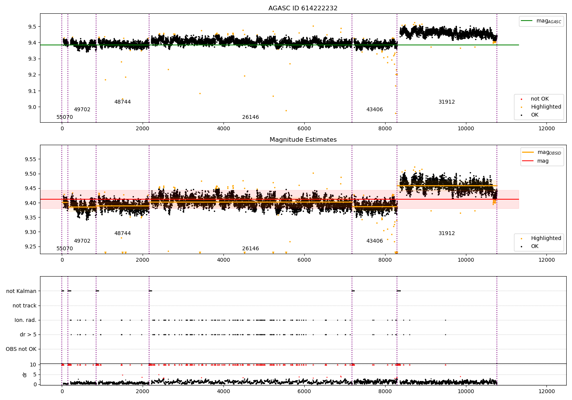Image resolution: width=572 pixels, height=400 pixels.
Task: Click the 'Magnitude Estimates' plot title
Action: (x=303, y=140)
